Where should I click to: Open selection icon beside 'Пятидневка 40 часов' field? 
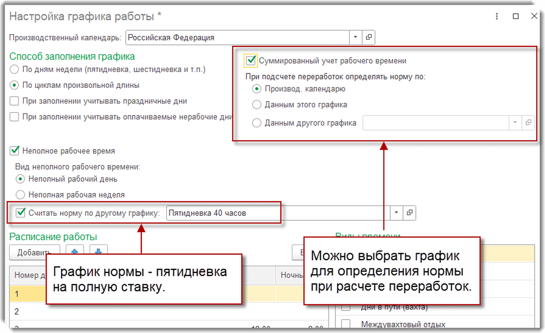coord(409,213)
